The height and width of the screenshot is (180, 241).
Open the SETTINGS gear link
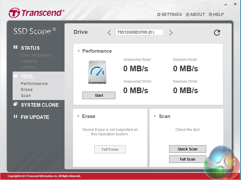pos(169,15)
